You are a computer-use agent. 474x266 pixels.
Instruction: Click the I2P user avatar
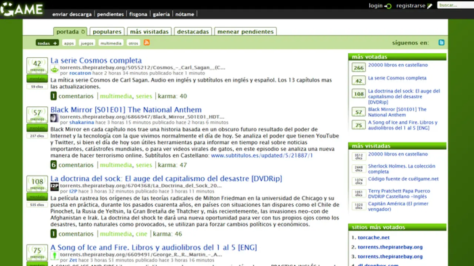tap(54, 187)
